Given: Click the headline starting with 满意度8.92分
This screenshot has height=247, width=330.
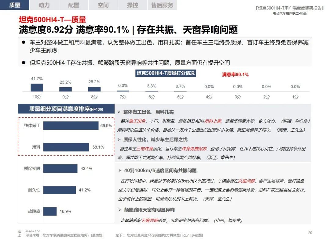Looking at the screenshot, I should pos(128,30).
